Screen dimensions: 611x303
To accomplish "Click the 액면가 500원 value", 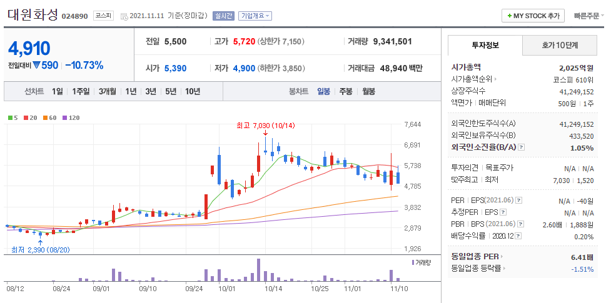I will [567, 104].
